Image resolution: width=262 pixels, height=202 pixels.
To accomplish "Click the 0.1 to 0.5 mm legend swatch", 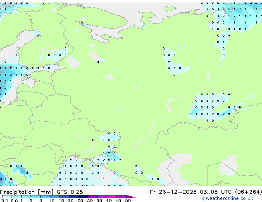I will click(7, 197).
